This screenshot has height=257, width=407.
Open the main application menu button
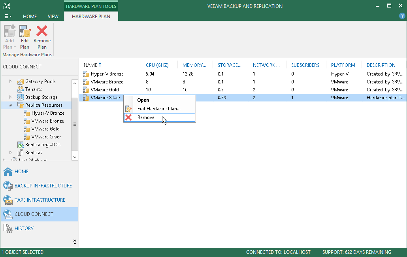(8, 16)
